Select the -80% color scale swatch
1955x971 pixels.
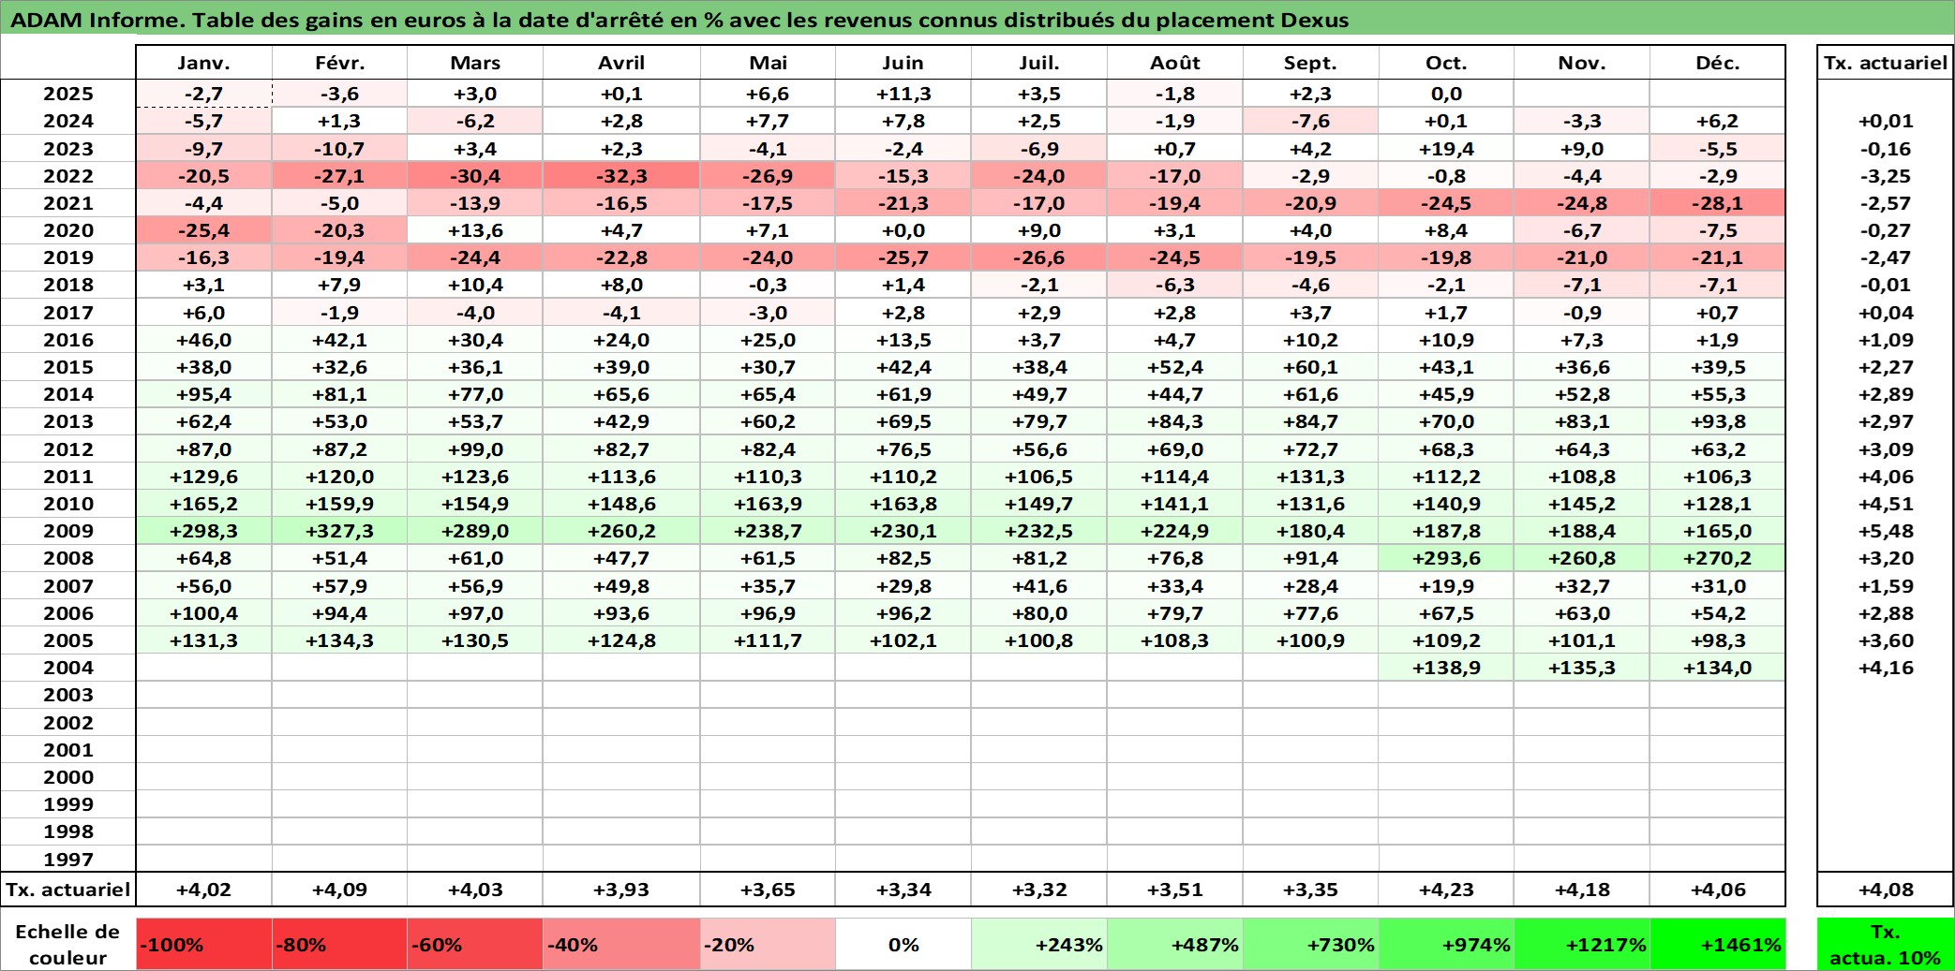click(339, 944)
